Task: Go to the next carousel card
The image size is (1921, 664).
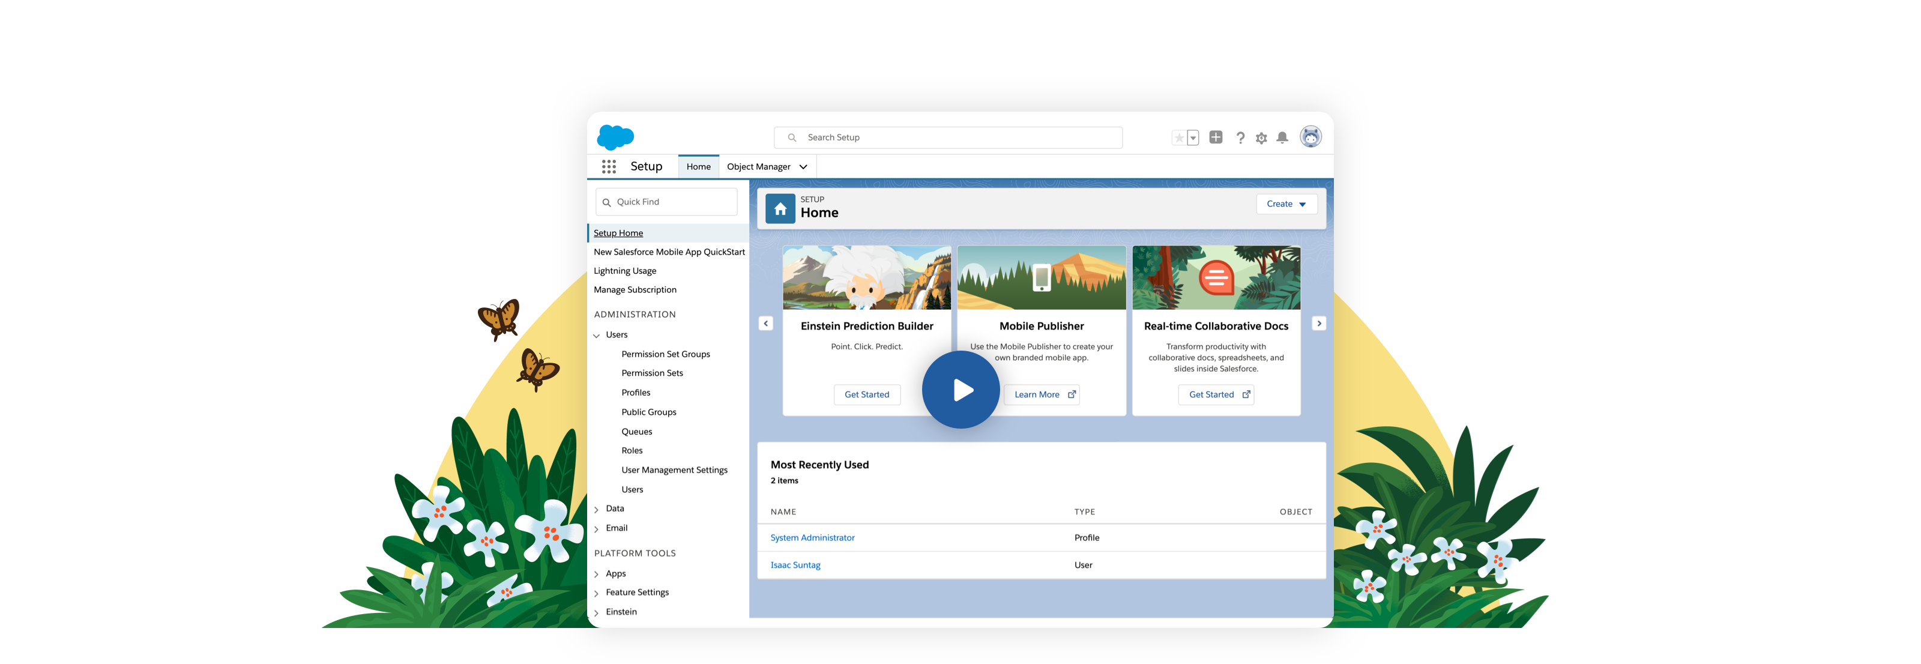Action: tap(1318, 324)
